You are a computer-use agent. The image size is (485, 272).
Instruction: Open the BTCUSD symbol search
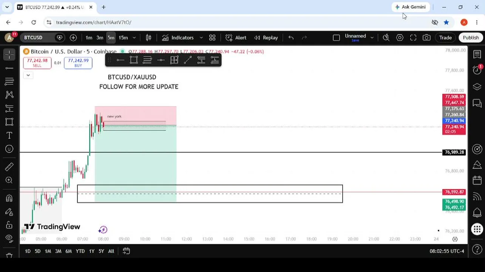33,37
